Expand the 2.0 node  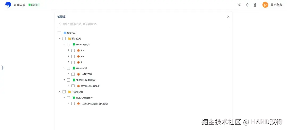69,56
